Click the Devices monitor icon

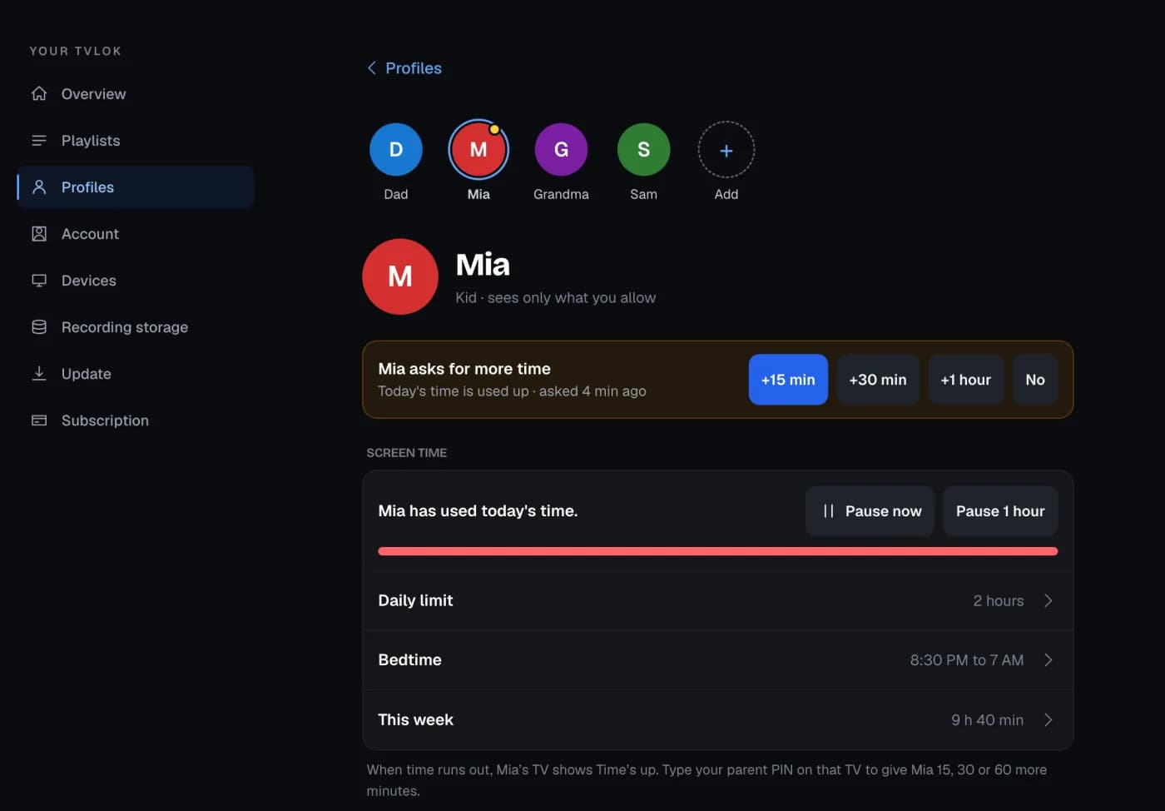pyautogui.click(x=39, y=280)
